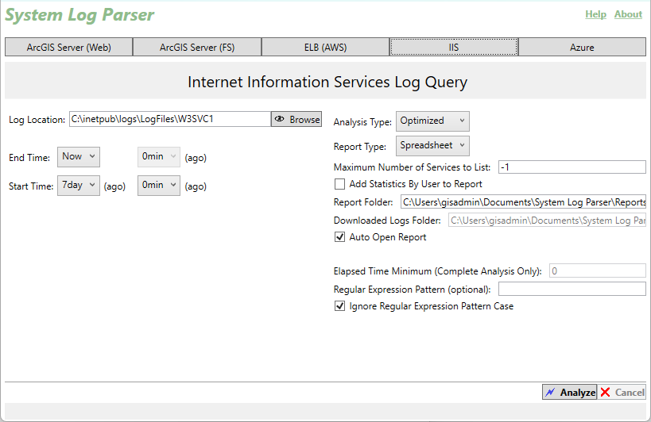The width and height of the screenshot is (651, 422).
Task: Click into the Report Folder path field
Action: coord(523,202)
